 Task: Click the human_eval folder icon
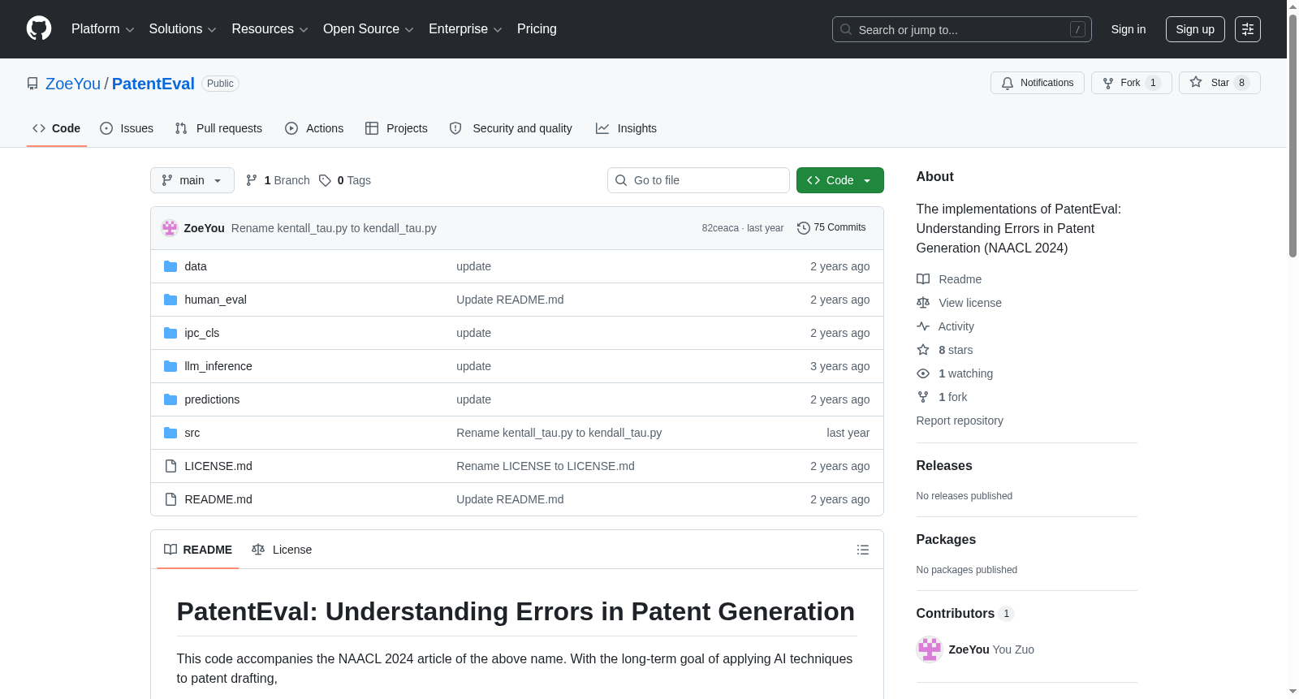(x=170, y=300)
